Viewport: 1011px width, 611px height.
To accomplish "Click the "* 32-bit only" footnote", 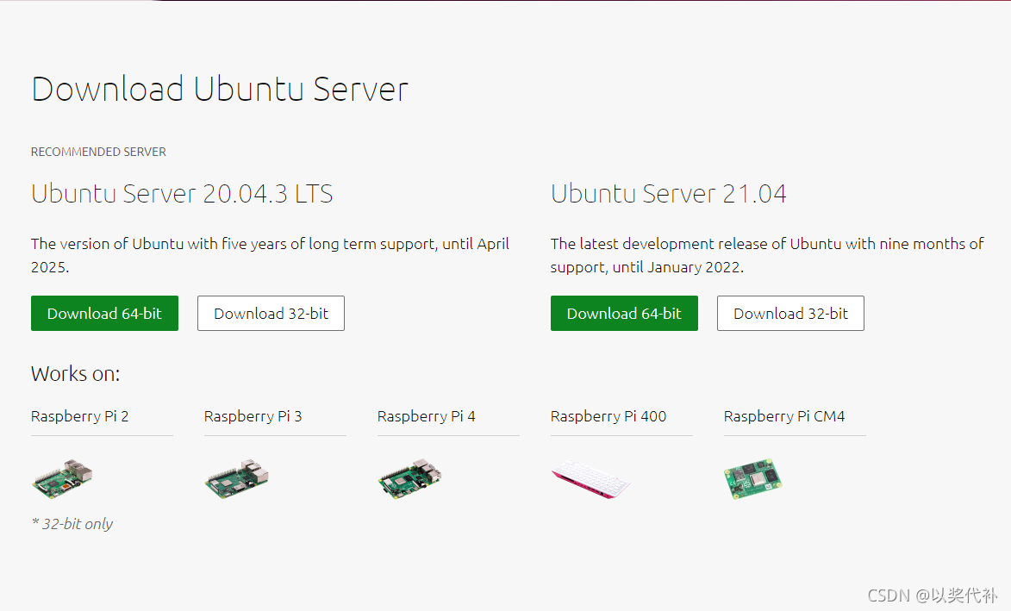I will tap(72, 524).
